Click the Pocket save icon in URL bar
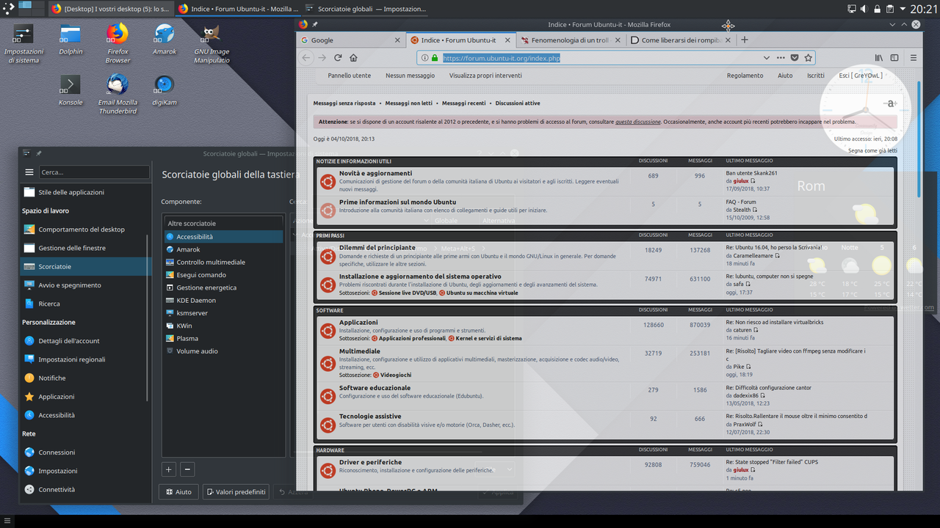Viewport: 940px width, 528px height. click(794, 57)
